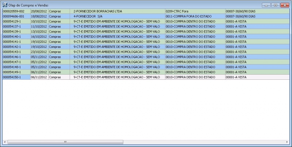
Task: Select document number 000054140-1
Action: click(16, 37)
